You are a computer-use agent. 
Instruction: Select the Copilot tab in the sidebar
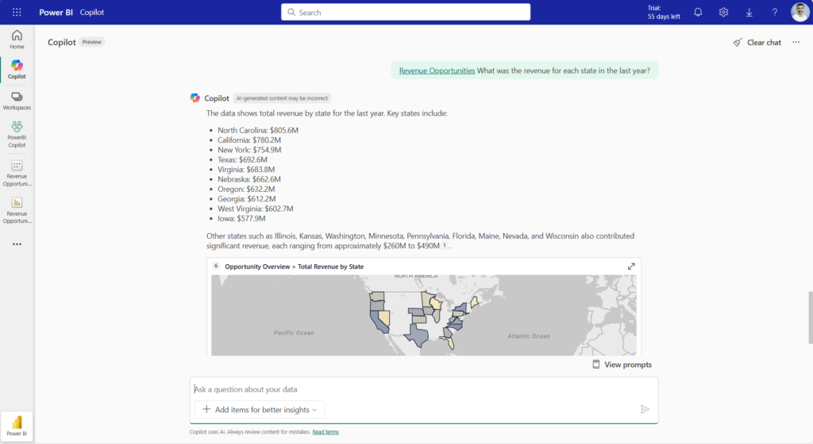tap(17, 69)
